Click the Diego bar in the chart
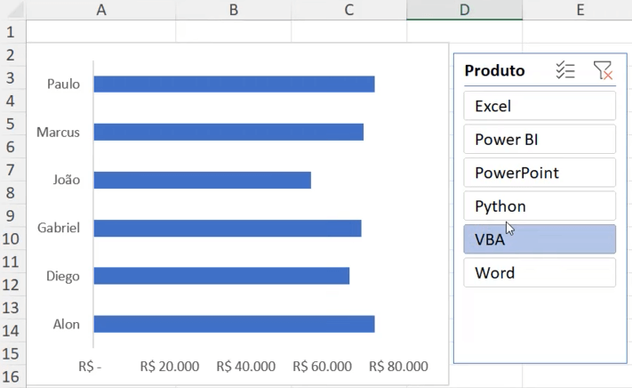Image resolution: width=632 pixels, height=388 pixels. click(x=221, y=276)
